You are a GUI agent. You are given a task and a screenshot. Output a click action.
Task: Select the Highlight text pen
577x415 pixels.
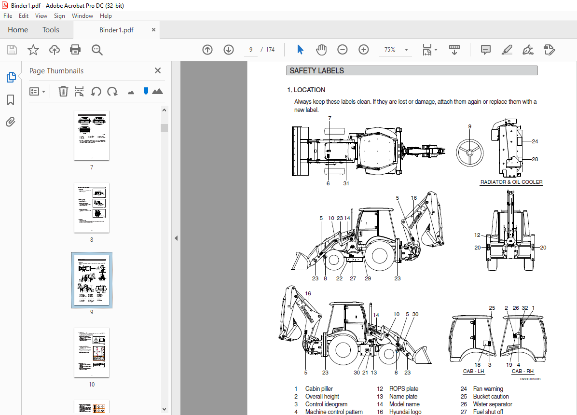click(x=507, y=50)
